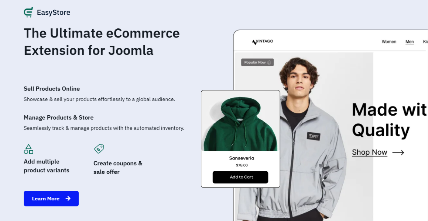Click the EasyStore brand name text
The width and height of the screenshot is (428, 221).
pos(54,13)
